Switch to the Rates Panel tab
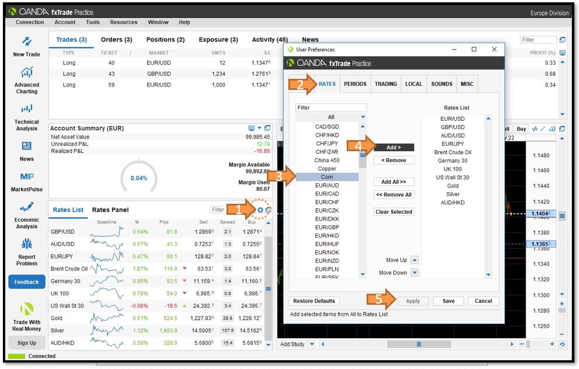This screenshot has height=369, width=579. click(110, 210)
